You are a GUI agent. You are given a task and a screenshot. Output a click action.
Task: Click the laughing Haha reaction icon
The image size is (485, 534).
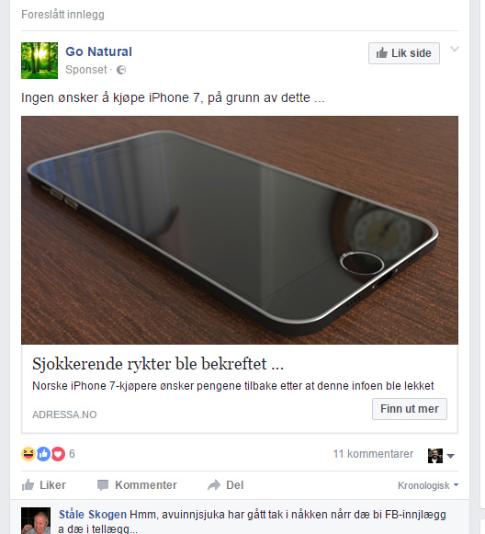click(28, 454)
